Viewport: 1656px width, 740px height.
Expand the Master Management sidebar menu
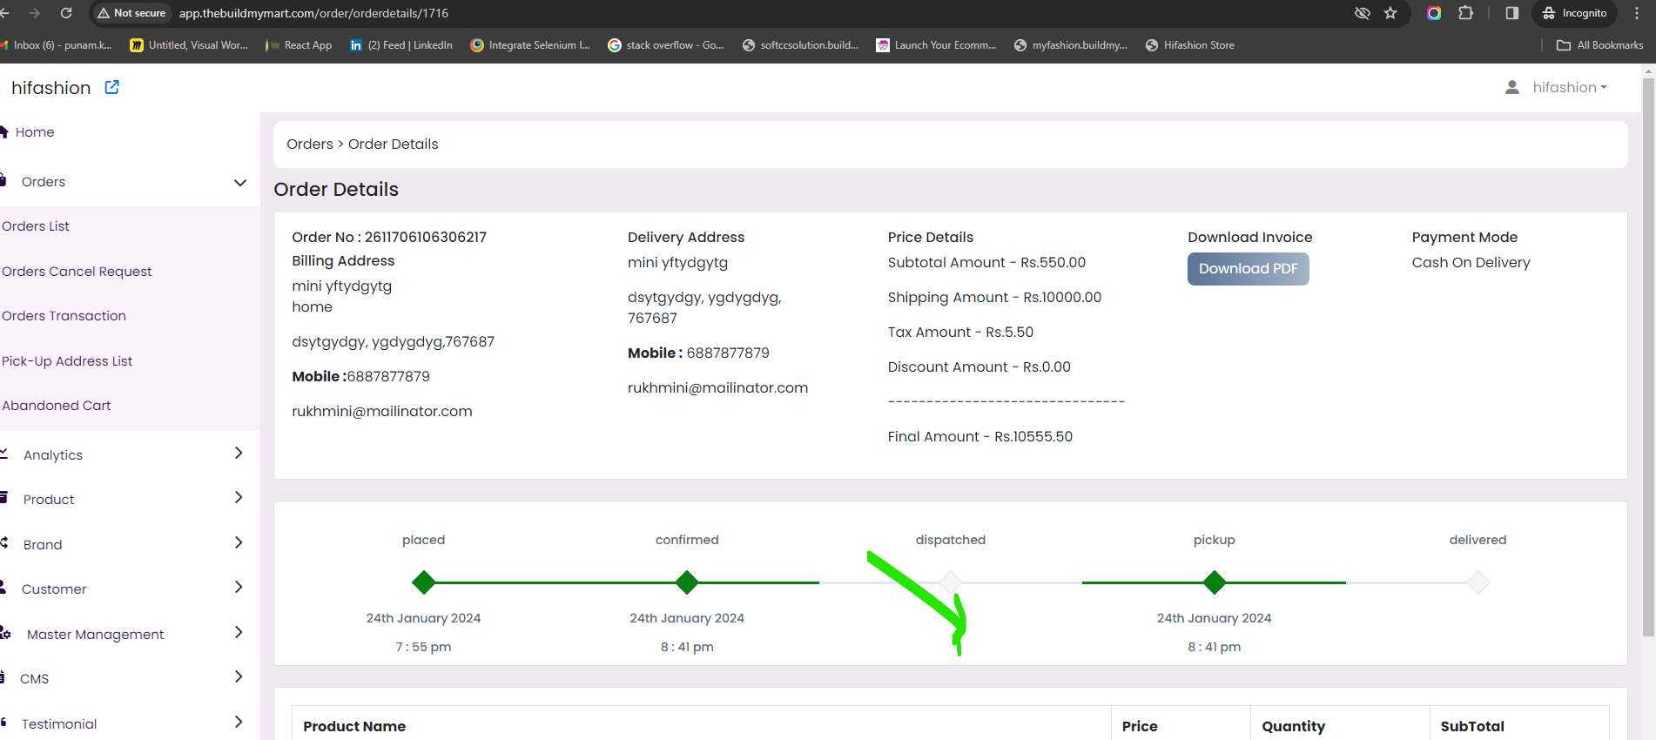coord(239,633)
